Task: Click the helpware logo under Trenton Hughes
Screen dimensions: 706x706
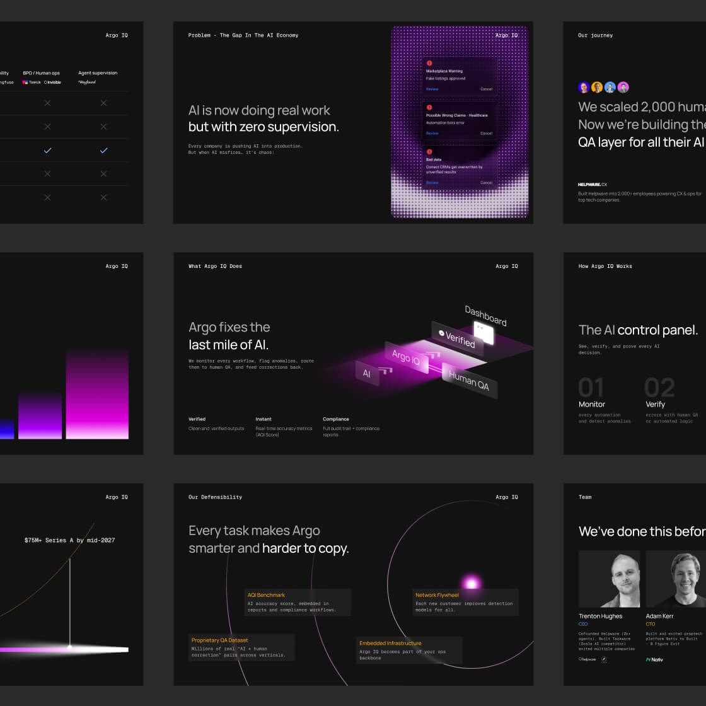Action: pos(587,659)
